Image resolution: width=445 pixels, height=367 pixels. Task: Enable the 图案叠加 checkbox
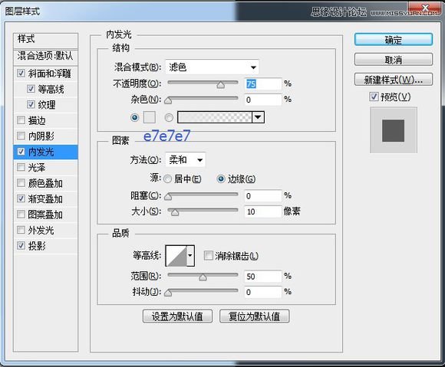point(21,215)
